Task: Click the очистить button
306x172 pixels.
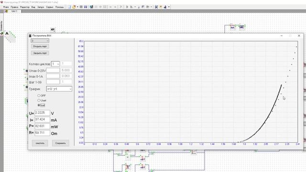Action: [40, 143]
